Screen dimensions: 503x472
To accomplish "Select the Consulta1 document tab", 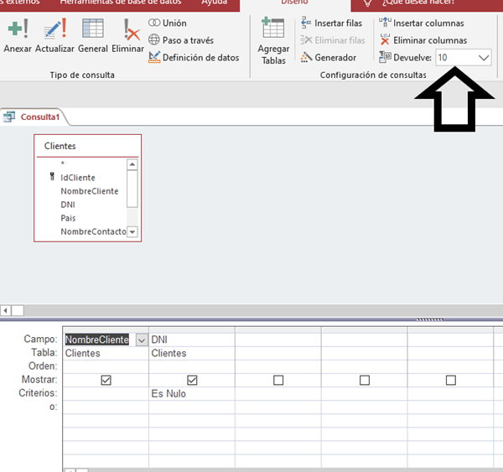I will [x=39, y=117].
